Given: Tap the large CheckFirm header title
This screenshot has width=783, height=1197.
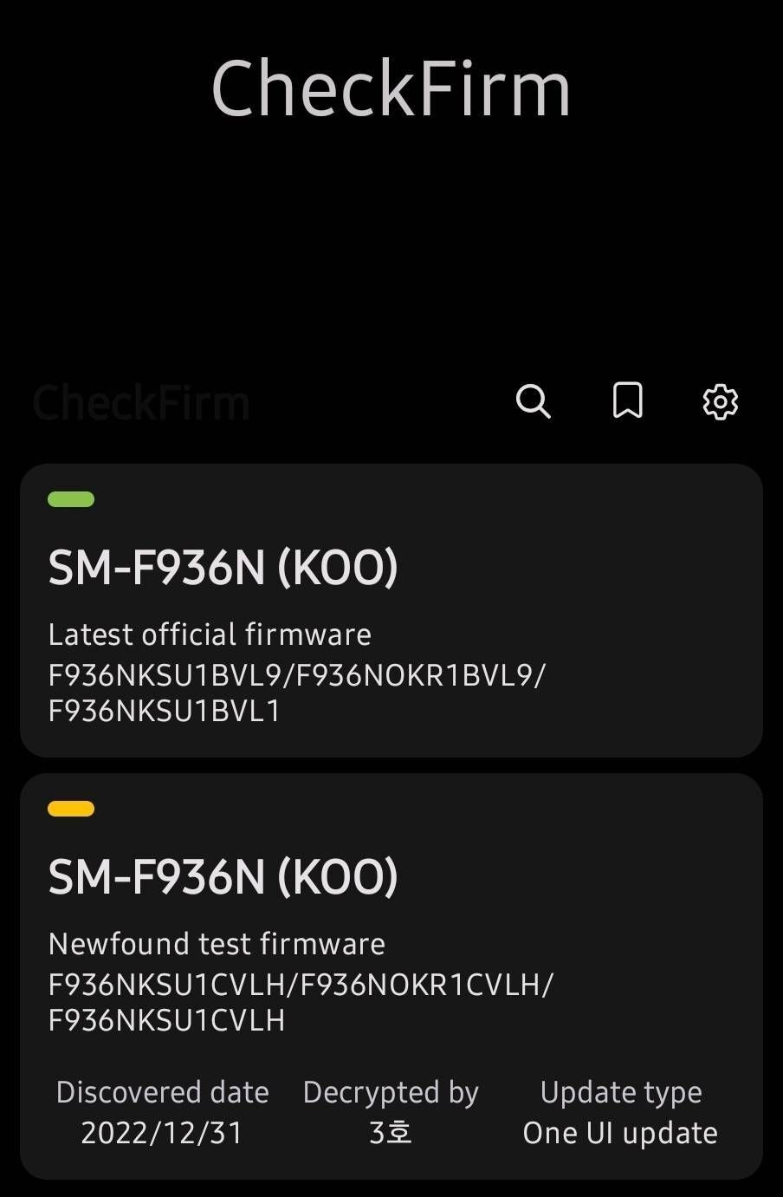Looking at the screenshot, I should [391, 89].
